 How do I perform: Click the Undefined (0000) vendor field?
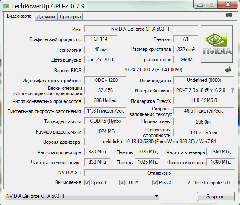click(204, 80)
